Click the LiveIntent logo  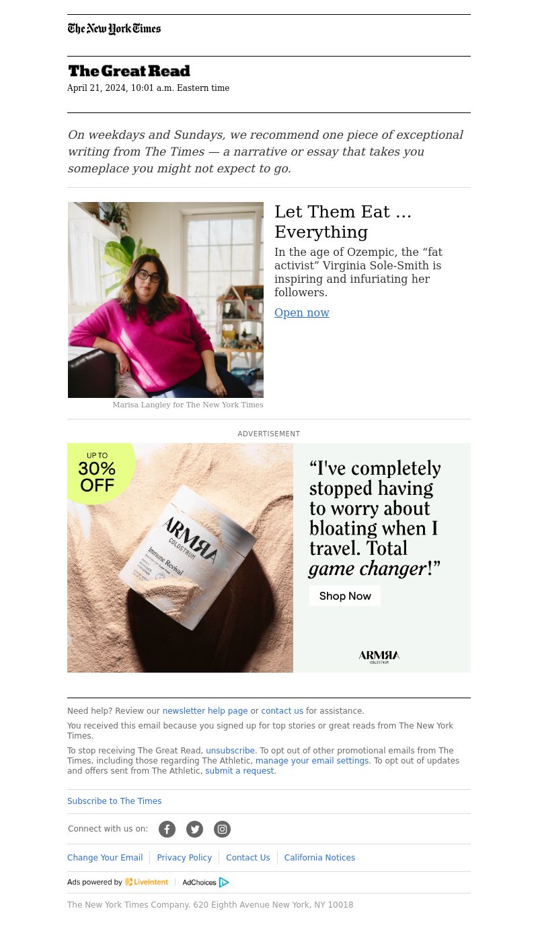pyautogui.click(x=147, y=882)
